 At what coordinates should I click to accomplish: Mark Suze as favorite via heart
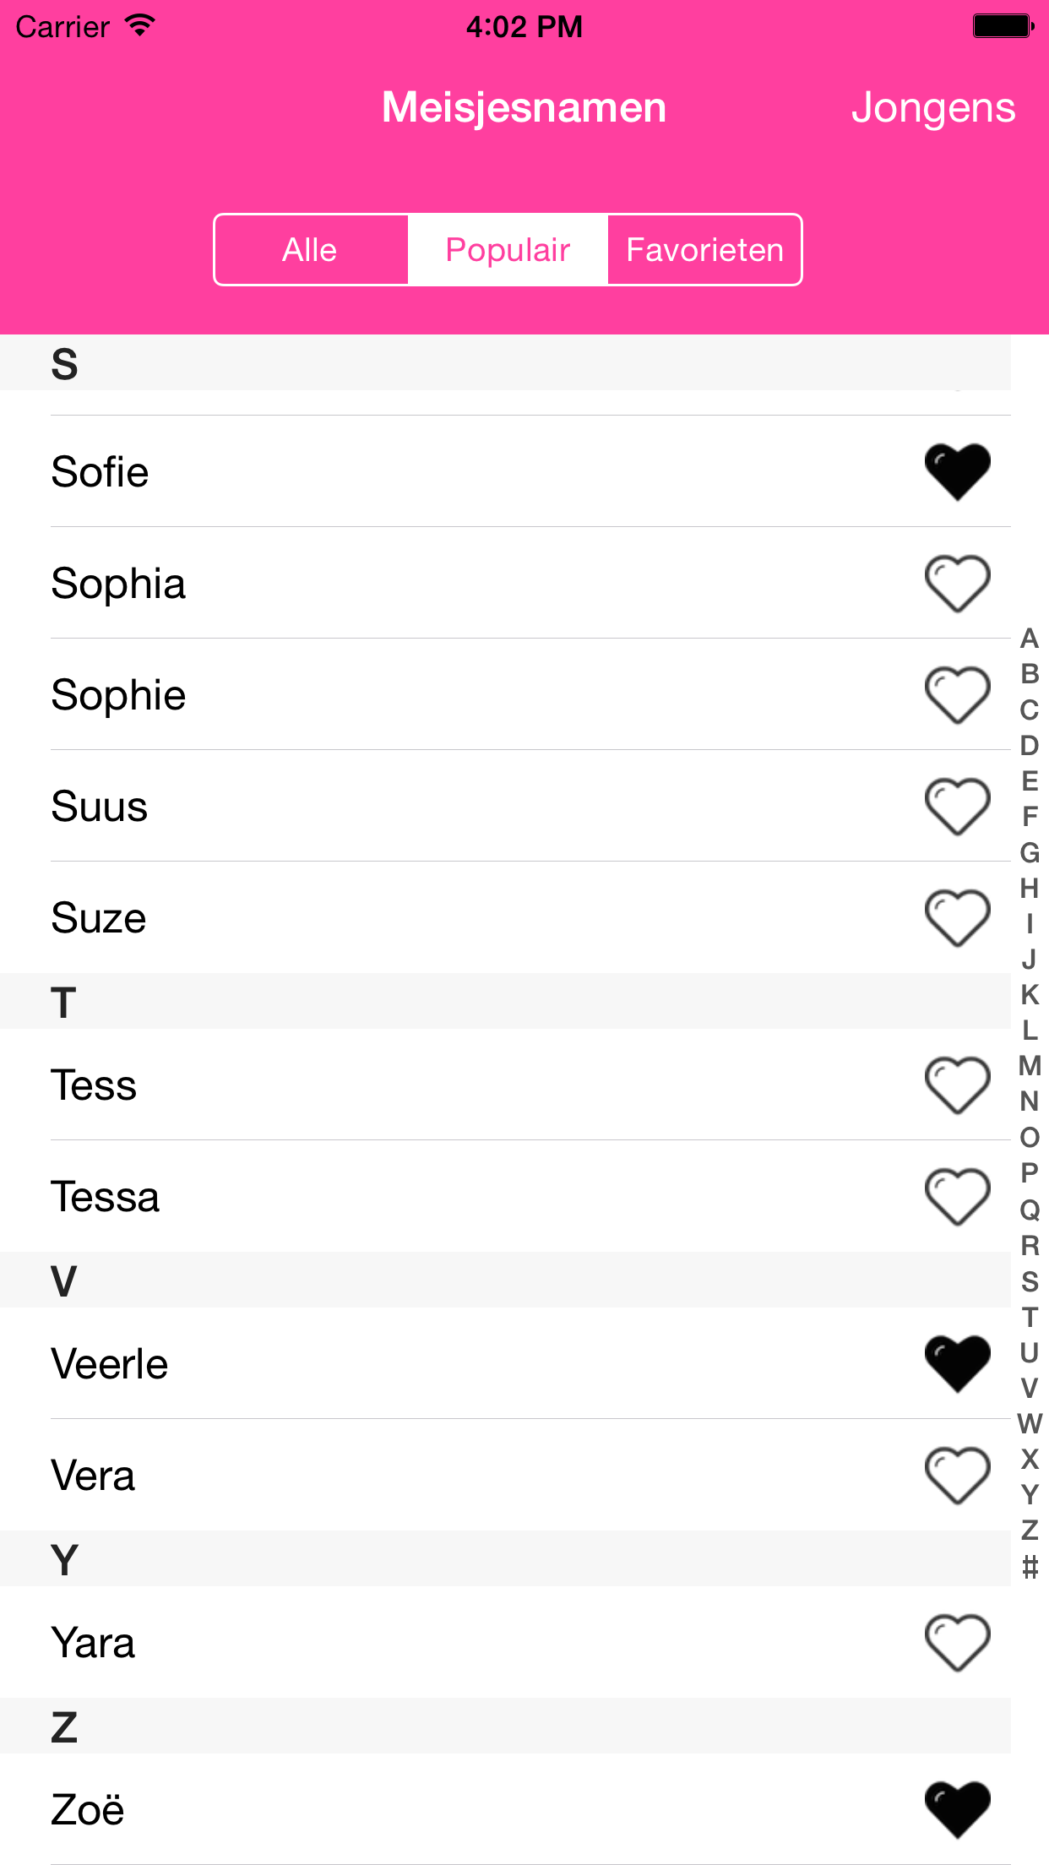957,917
